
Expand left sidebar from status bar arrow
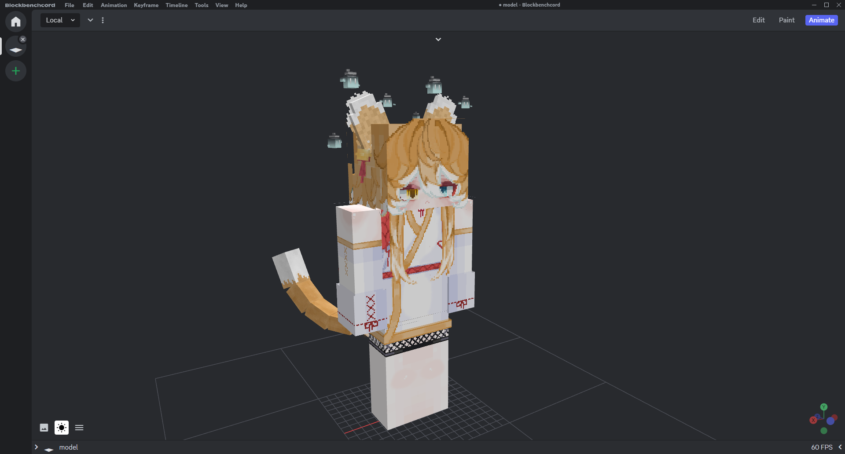[37, 447]
